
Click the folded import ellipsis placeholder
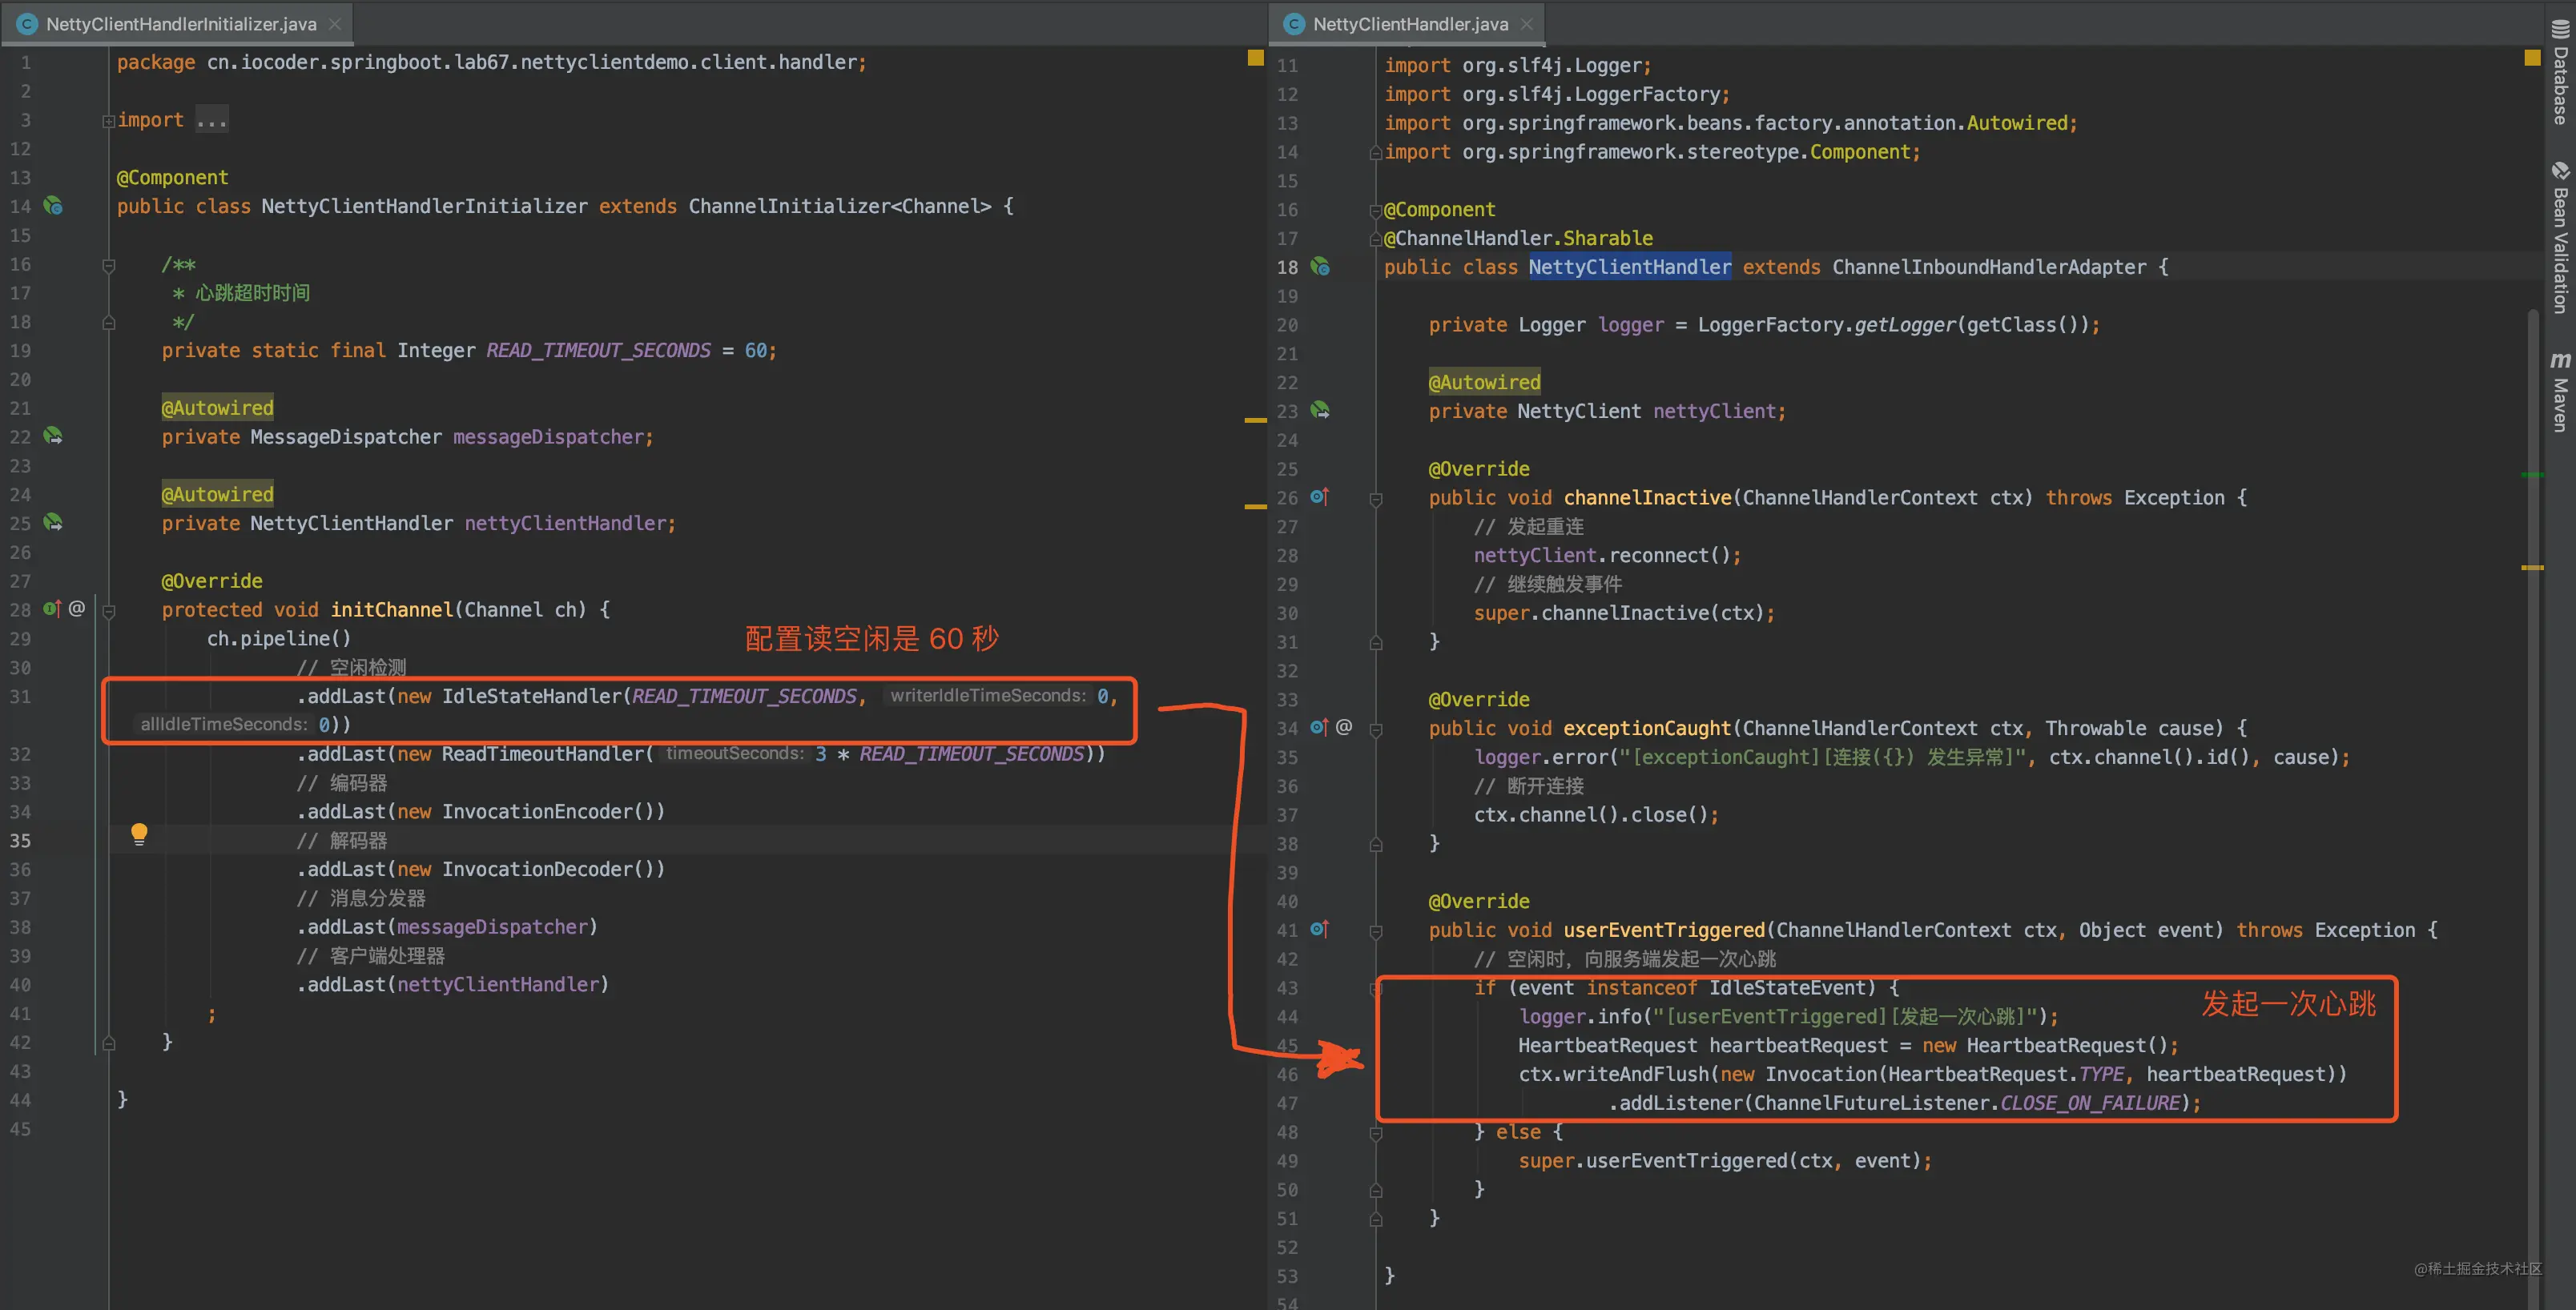click(212, 120)
